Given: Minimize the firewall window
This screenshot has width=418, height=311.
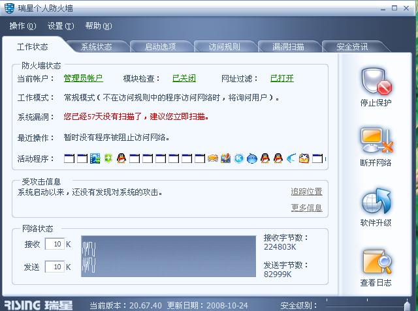Looking at the screenshot, I should click(383, 8).
